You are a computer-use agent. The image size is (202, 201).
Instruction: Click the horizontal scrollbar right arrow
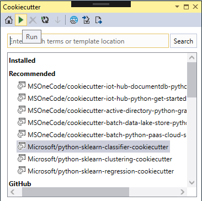click(x=183, y=192)
